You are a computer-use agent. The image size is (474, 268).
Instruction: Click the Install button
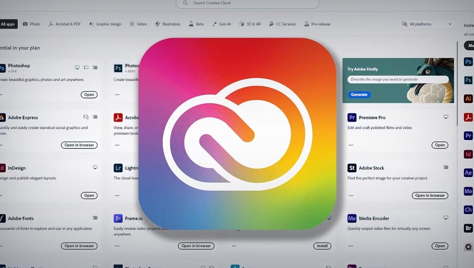[x=322, y=246]
